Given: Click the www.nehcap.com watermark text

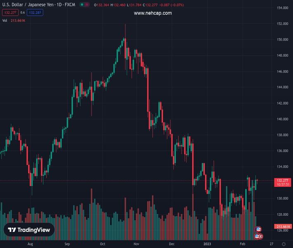Looking at the screenshot, I should 153,13.
